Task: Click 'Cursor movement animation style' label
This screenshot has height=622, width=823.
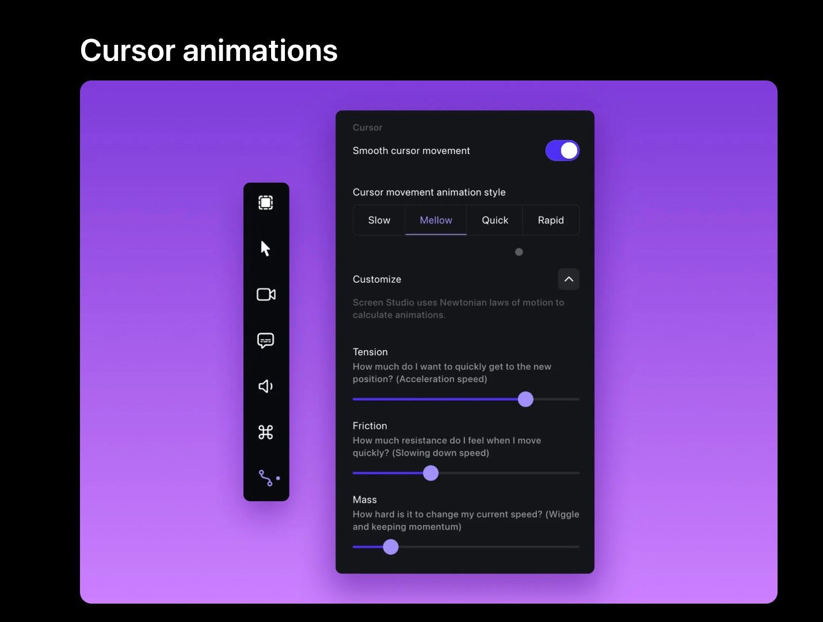Action: 429,192
